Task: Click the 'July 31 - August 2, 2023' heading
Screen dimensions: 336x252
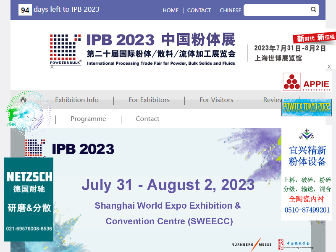Action: pyautogui.click(x=168, y=185)
